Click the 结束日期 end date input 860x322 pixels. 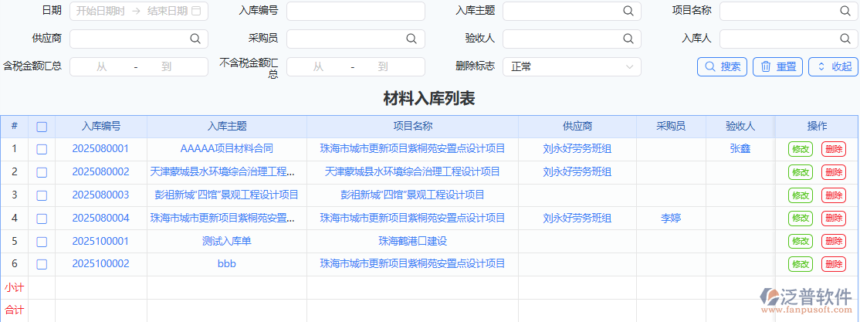tap(168, 11)
